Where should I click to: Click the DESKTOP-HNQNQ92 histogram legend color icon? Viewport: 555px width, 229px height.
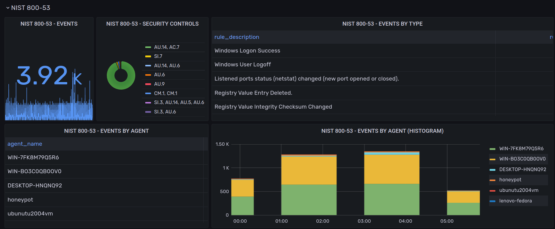click(493, 170)
